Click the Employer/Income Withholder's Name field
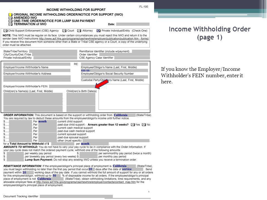 37,64
